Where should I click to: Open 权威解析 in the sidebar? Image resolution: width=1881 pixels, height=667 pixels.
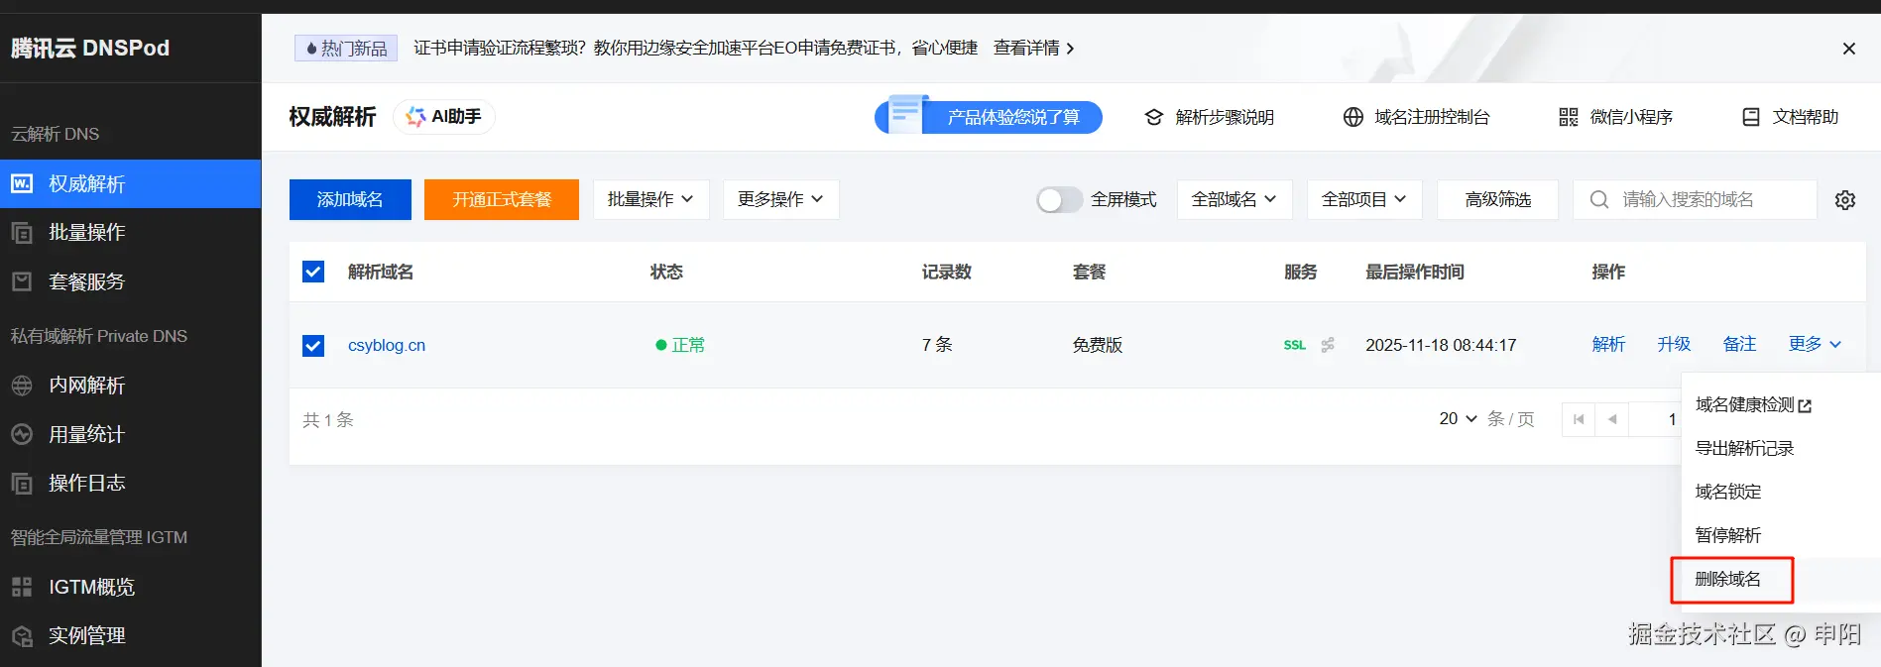(130, 183)
